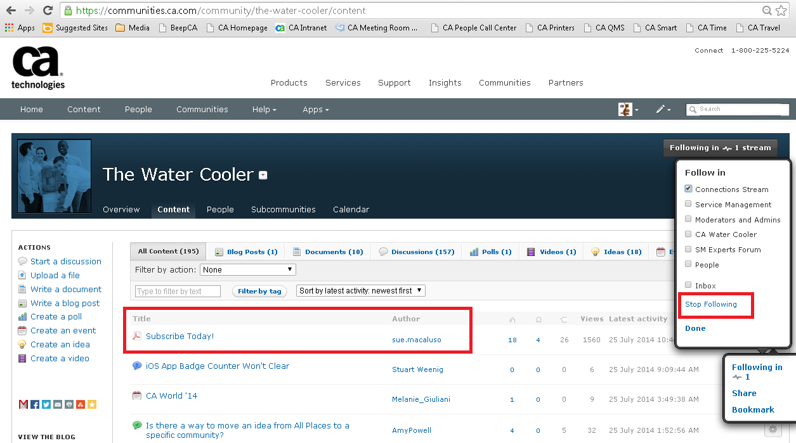Open the Media bookmarks folder

tap(133, 28)
